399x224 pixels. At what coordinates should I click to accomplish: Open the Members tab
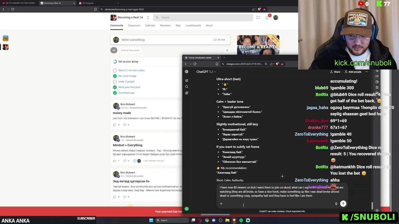tap(165, 26)
